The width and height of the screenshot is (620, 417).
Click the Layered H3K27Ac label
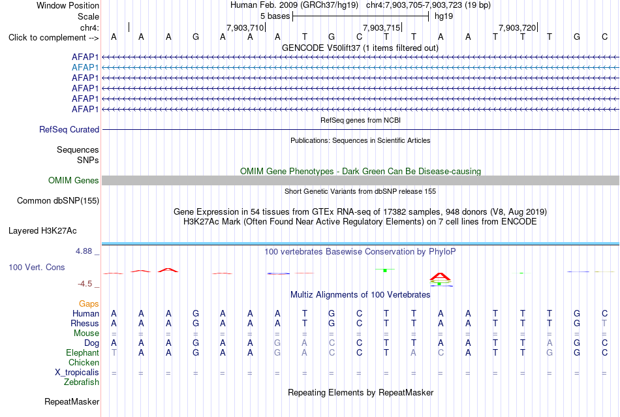tap(42, 231)
